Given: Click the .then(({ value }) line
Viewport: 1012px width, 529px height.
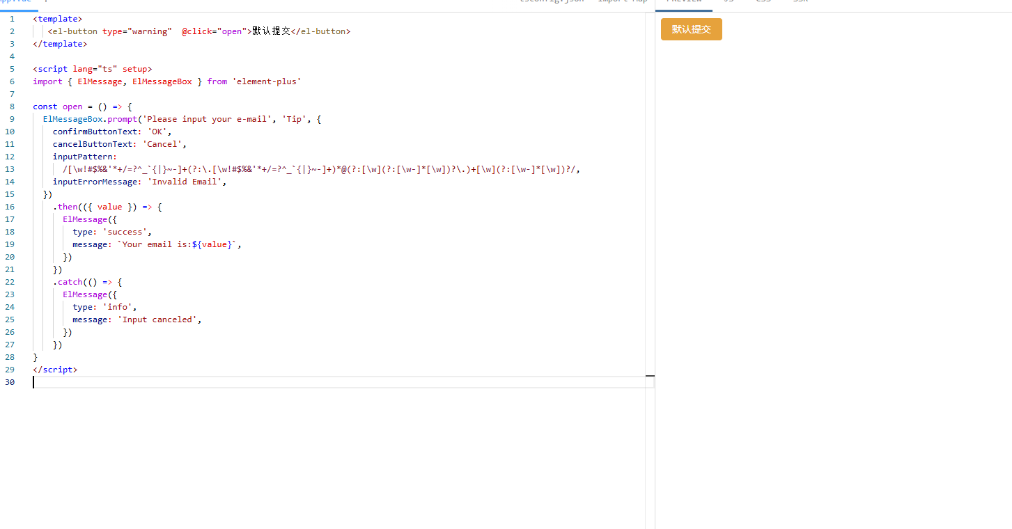Looking at the screenshot, I should (x=107, y=207).
